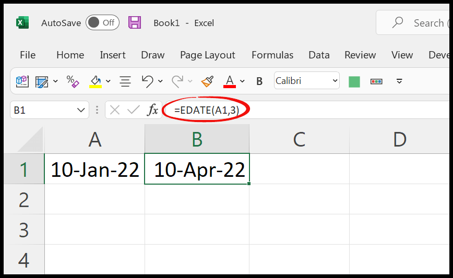453x278 pixels.
Task: Click the percent style eraser icon
Action: coord(73,81)
